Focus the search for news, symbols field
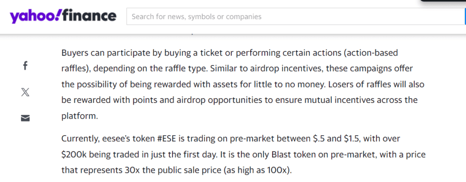The width and height of the screenshot is (466, 182). click(x=296, y=16)
